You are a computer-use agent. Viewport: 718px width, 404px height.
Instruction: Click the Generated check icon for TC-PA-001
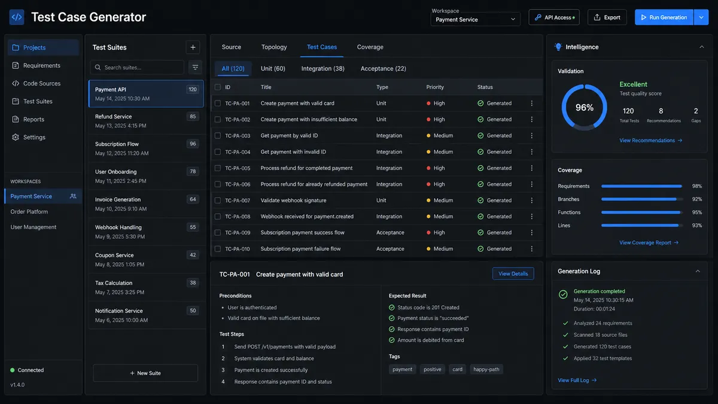click(480, 104)
